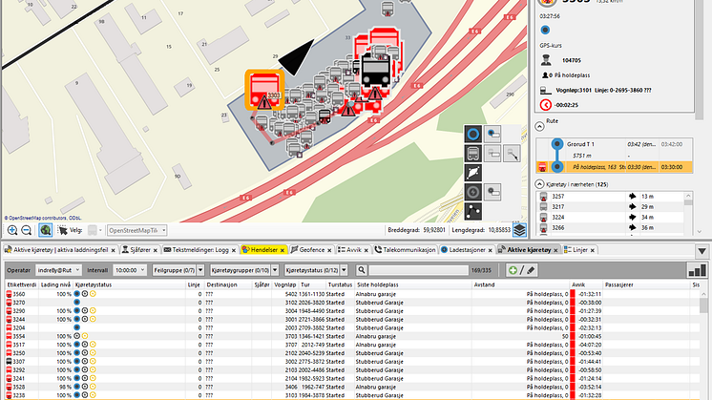712x400 pixels.
Task: Toggle vehicle labels beside the bus layer
Action: coord(492,154)
